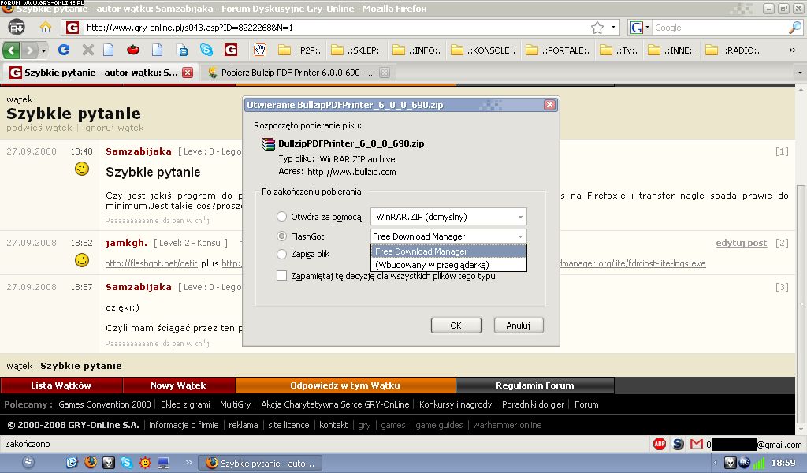807x473 pixels.
Task: Select the Otwórz za pomocą radio button
Action: (x=281, y=217)
